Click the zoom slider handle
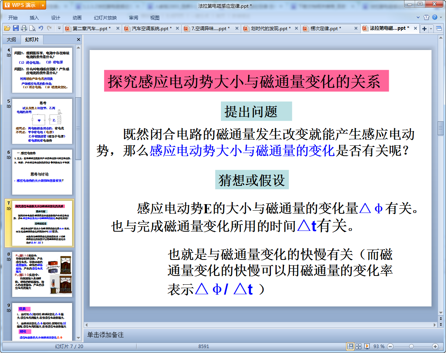 pos(411,346)
